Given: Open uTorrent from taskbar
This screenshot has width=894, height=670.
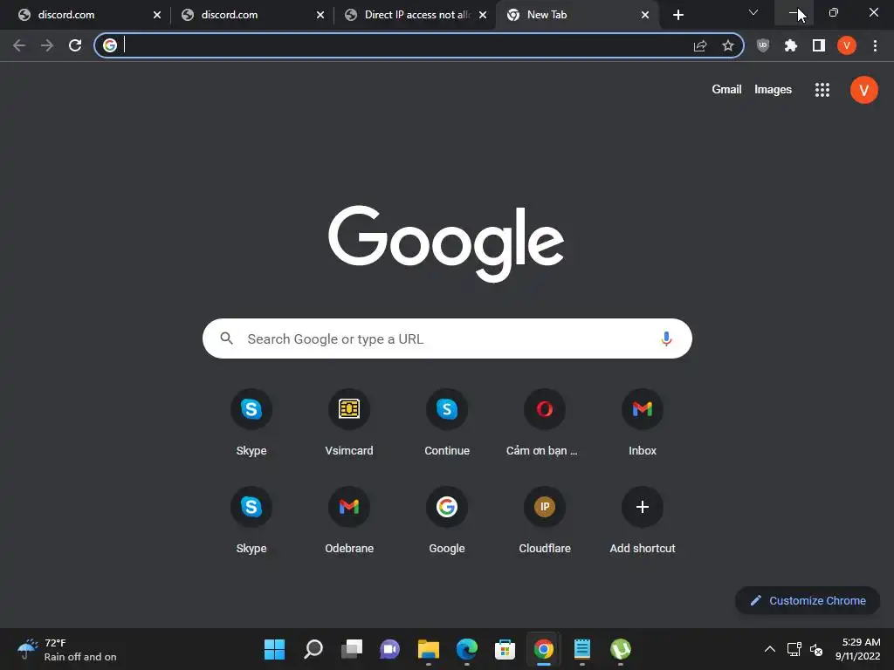Looking at the screenshot, I should [x=621, y=649].
